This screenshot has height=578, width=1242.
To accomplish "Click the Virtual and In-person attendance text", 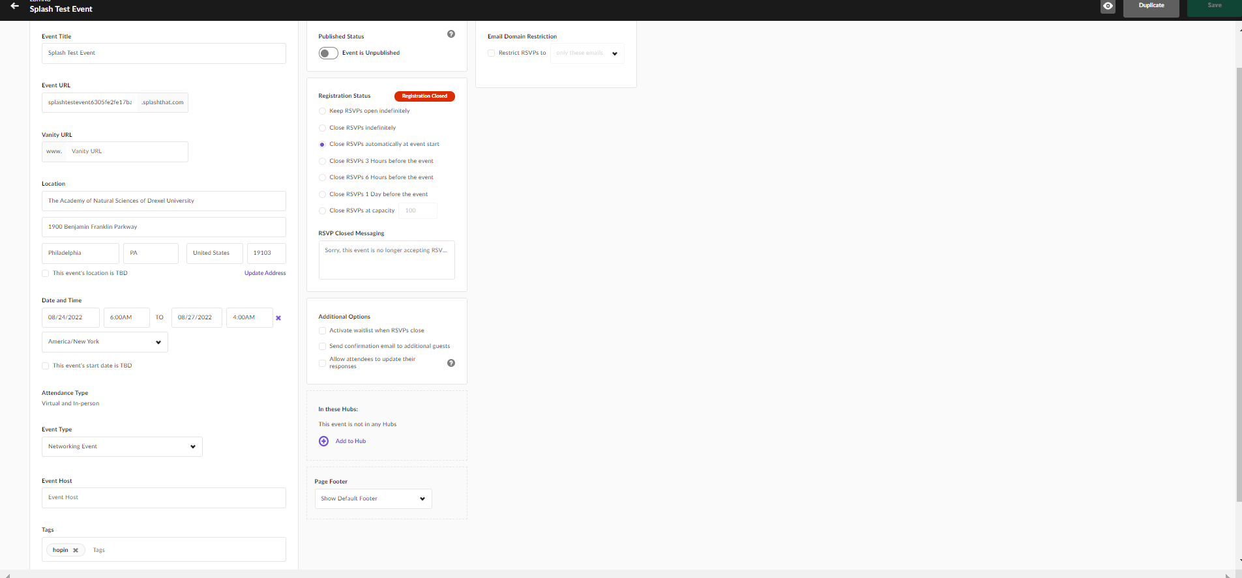I will click(x=70, y=404).
